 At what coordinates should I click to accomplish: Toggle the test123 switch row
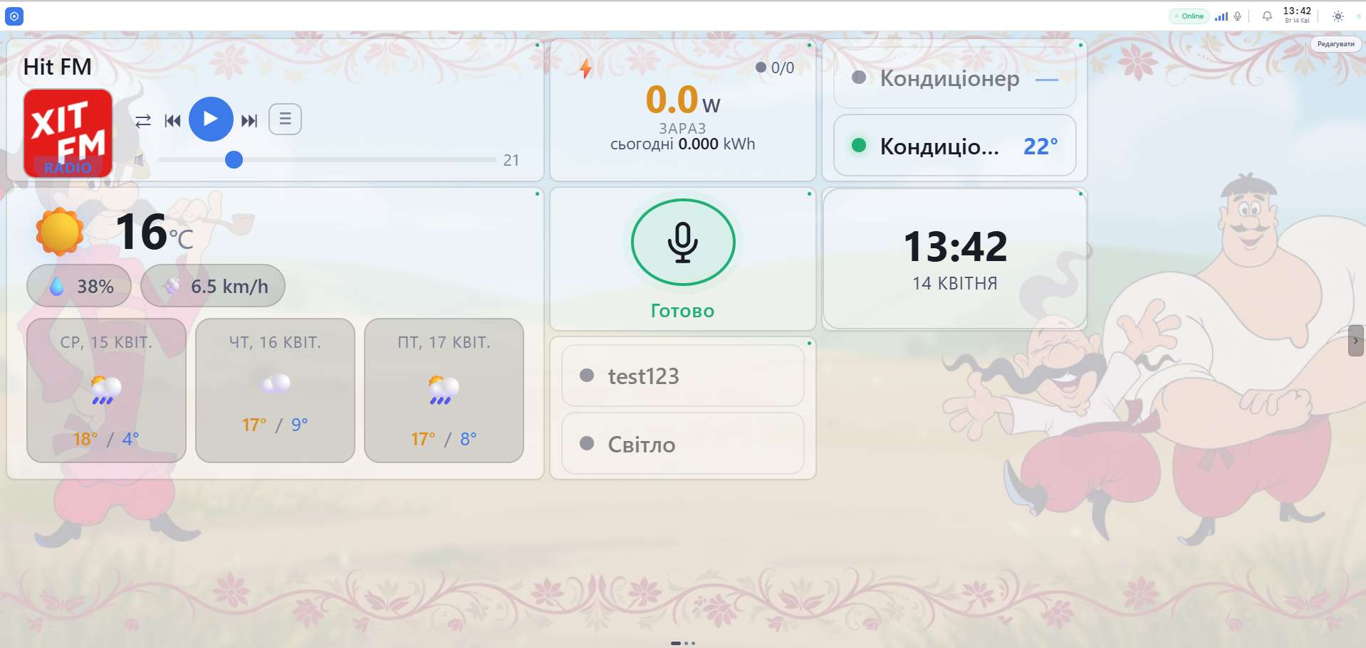(683, 376)
